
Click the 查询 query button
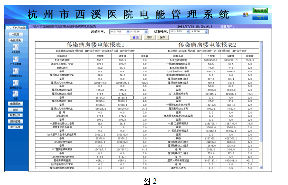click(x=136, y=38)
